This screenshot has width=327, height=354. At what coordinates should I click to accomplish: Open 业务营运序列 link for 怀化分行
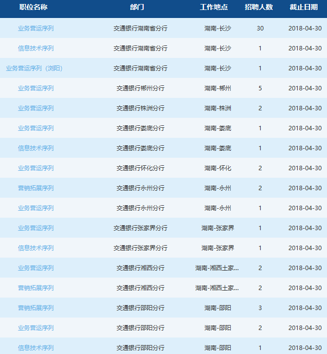tap(36, 168)
